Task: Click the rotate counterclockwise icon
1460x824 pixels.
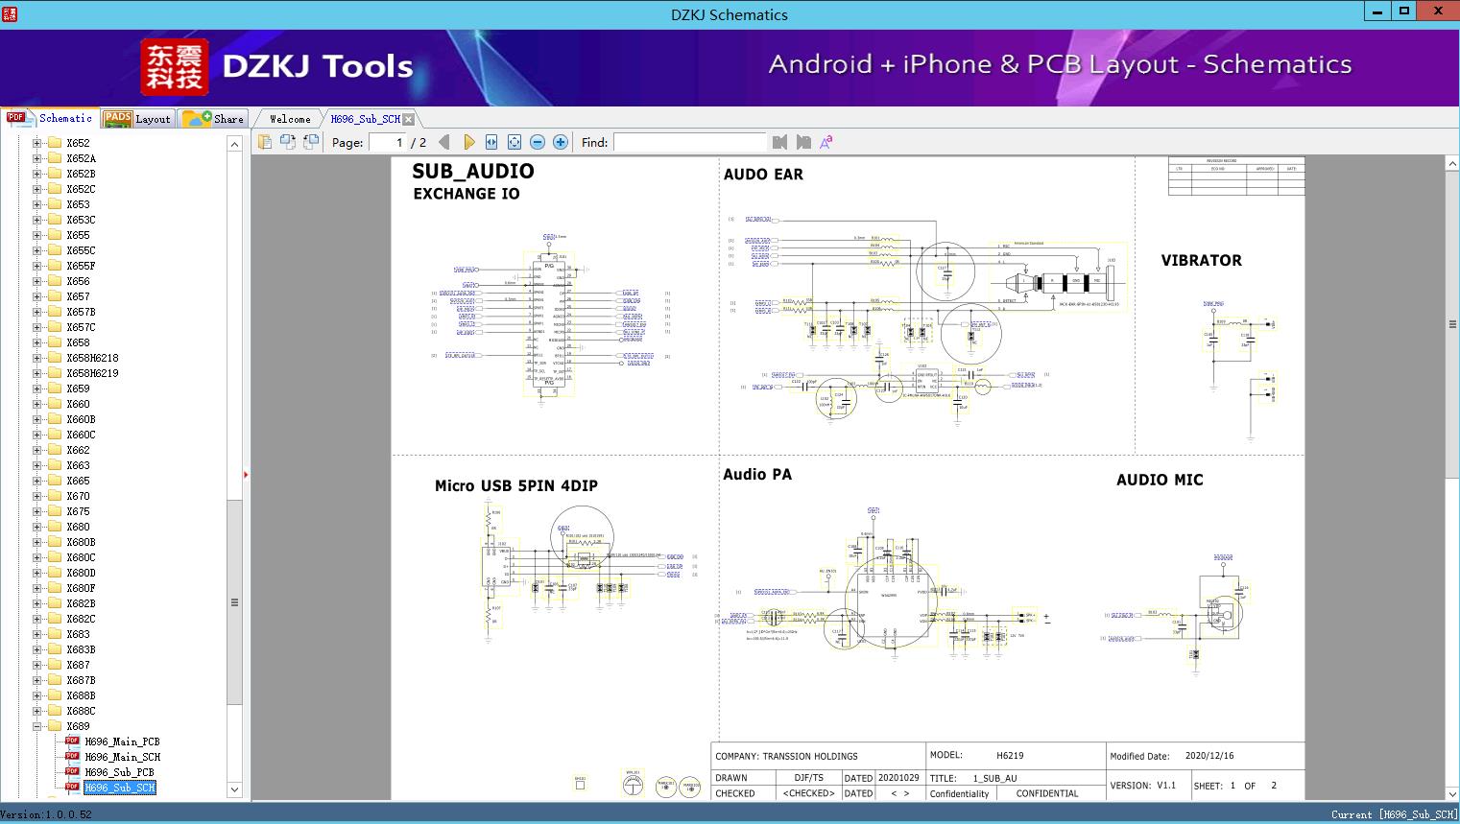Action: (288, 142)
